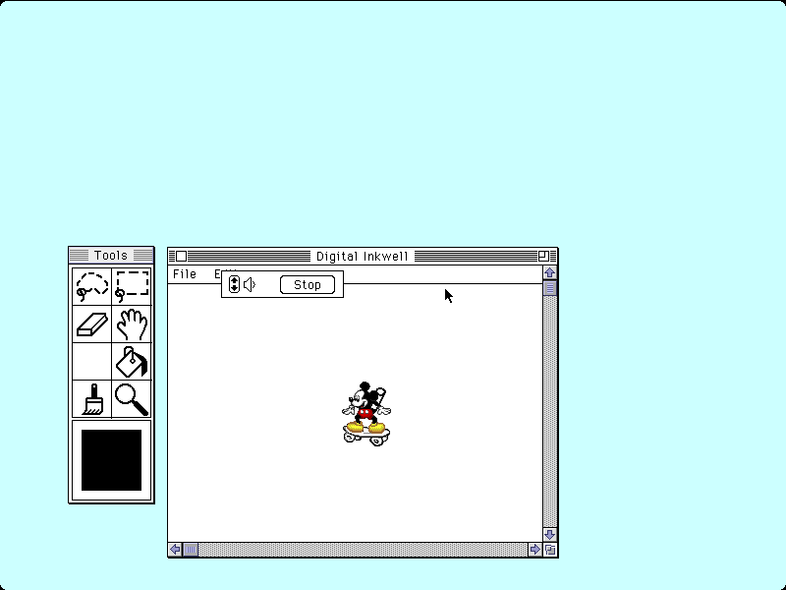Click the vertical scrollbar up arrow
Viewport: 786px width, 590px height.
(x=549, y=272)
